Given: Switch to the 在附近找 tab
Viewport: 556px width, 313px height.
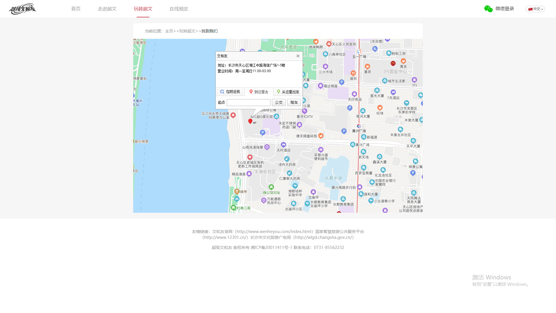Looking at the screenshot, I should tap(230, 92).
